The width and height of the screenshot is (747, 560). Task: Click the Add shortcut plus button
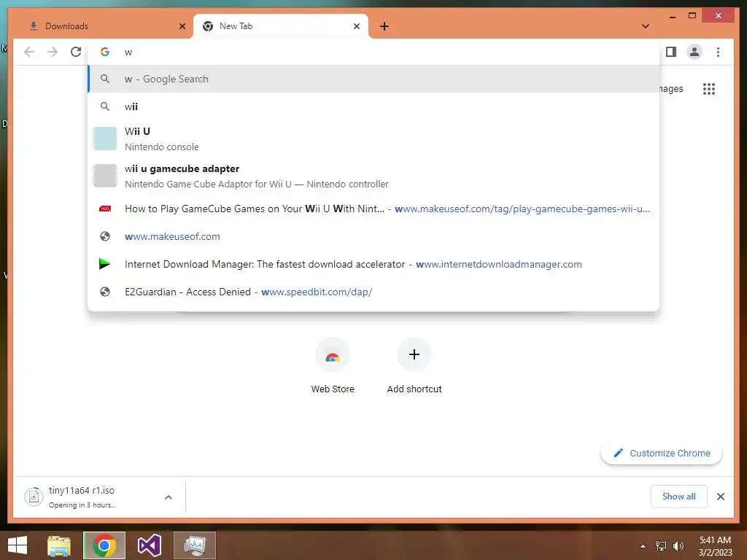[x=414, y=354]
